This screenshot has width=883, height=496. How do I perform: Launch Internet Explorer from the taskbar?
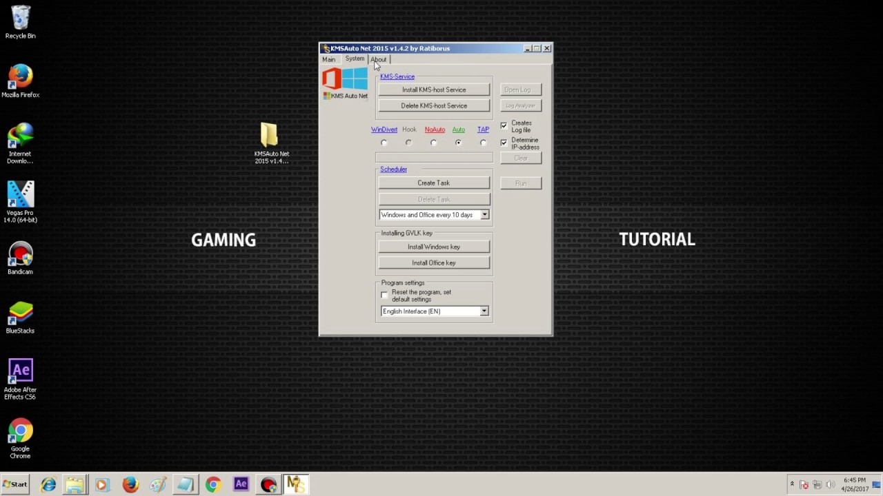coord(48,485)
